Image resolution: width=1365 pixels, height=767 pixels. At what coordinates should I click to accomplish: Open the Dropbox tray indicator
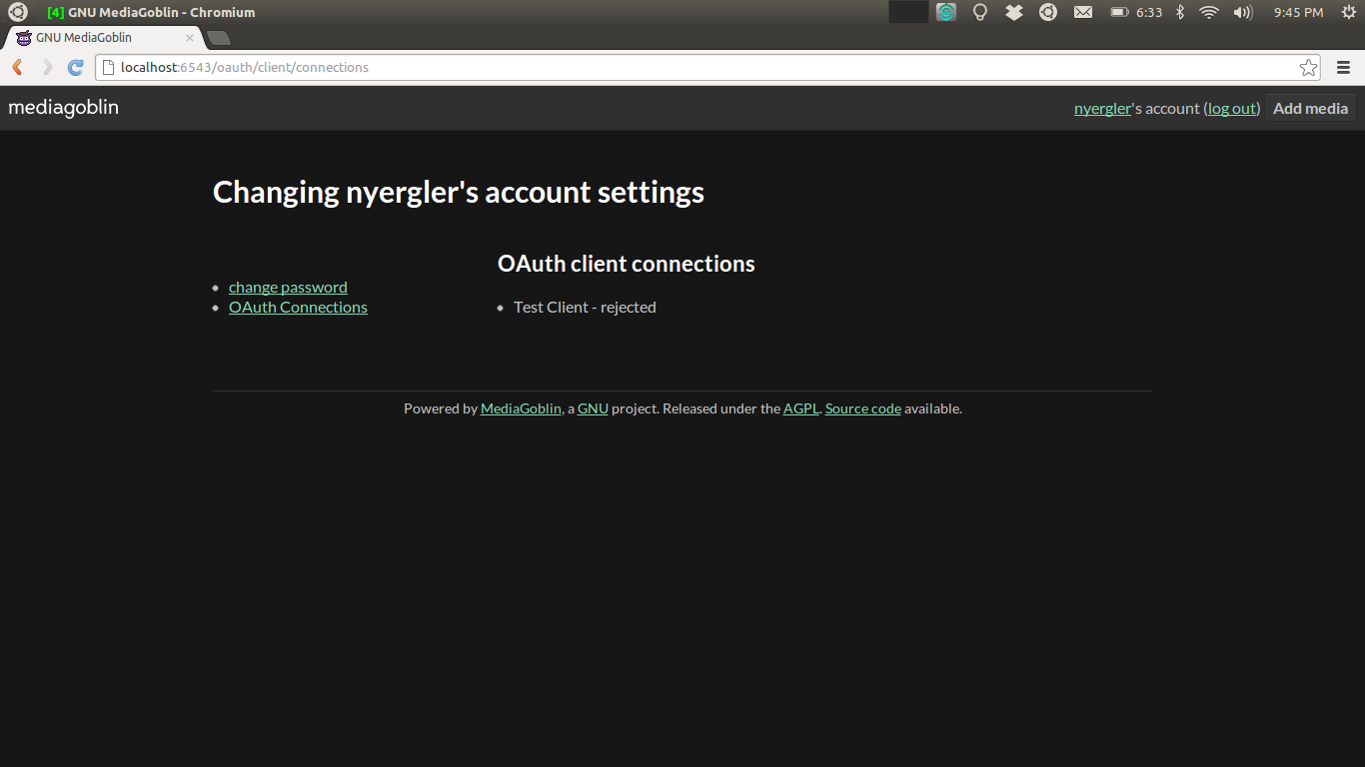coord(1014,13)
